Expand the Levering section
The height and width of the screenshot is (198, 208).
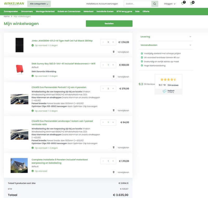coord(166,37)
